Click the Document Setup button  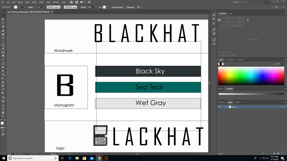coord(117,7)
